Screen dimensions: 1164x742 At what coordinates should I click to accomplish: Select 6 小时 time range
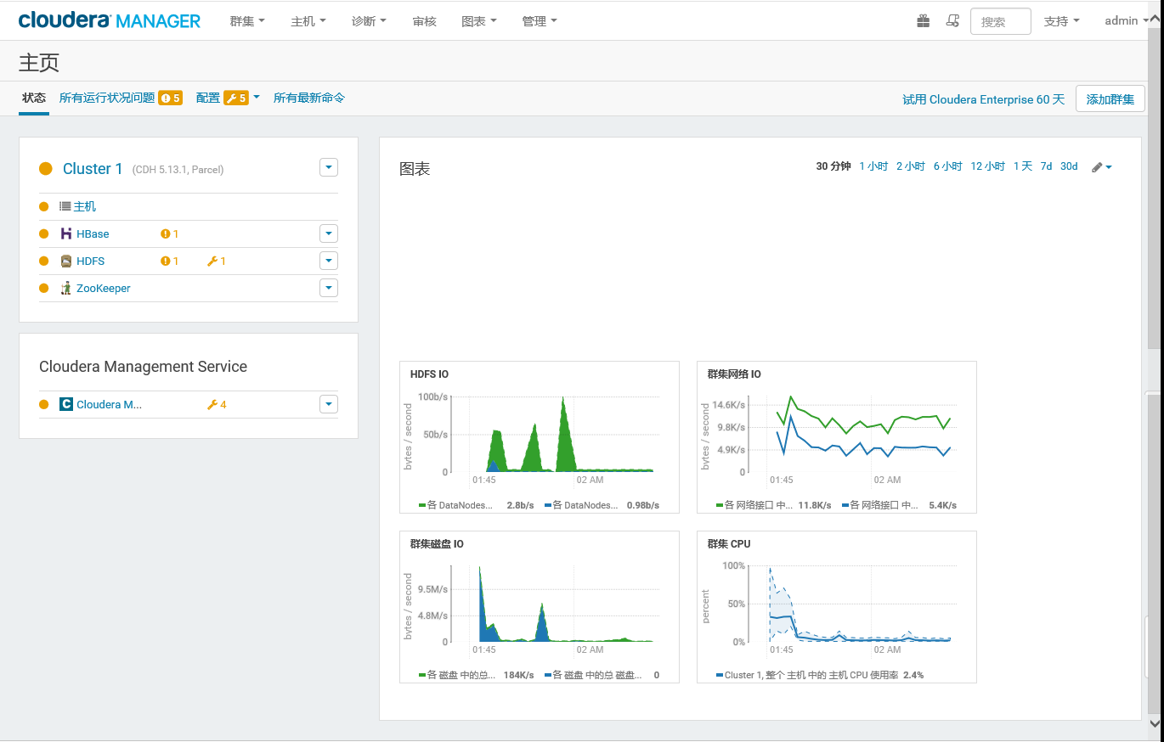948,166
